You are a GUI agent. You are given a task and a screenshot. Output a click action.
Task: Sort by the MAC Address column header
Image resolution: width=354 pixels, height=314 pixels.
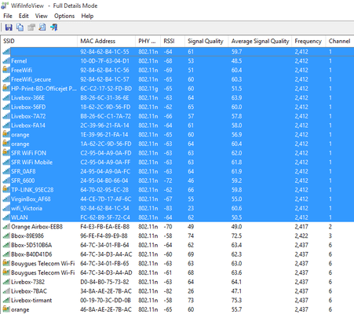tap(107, 41)
